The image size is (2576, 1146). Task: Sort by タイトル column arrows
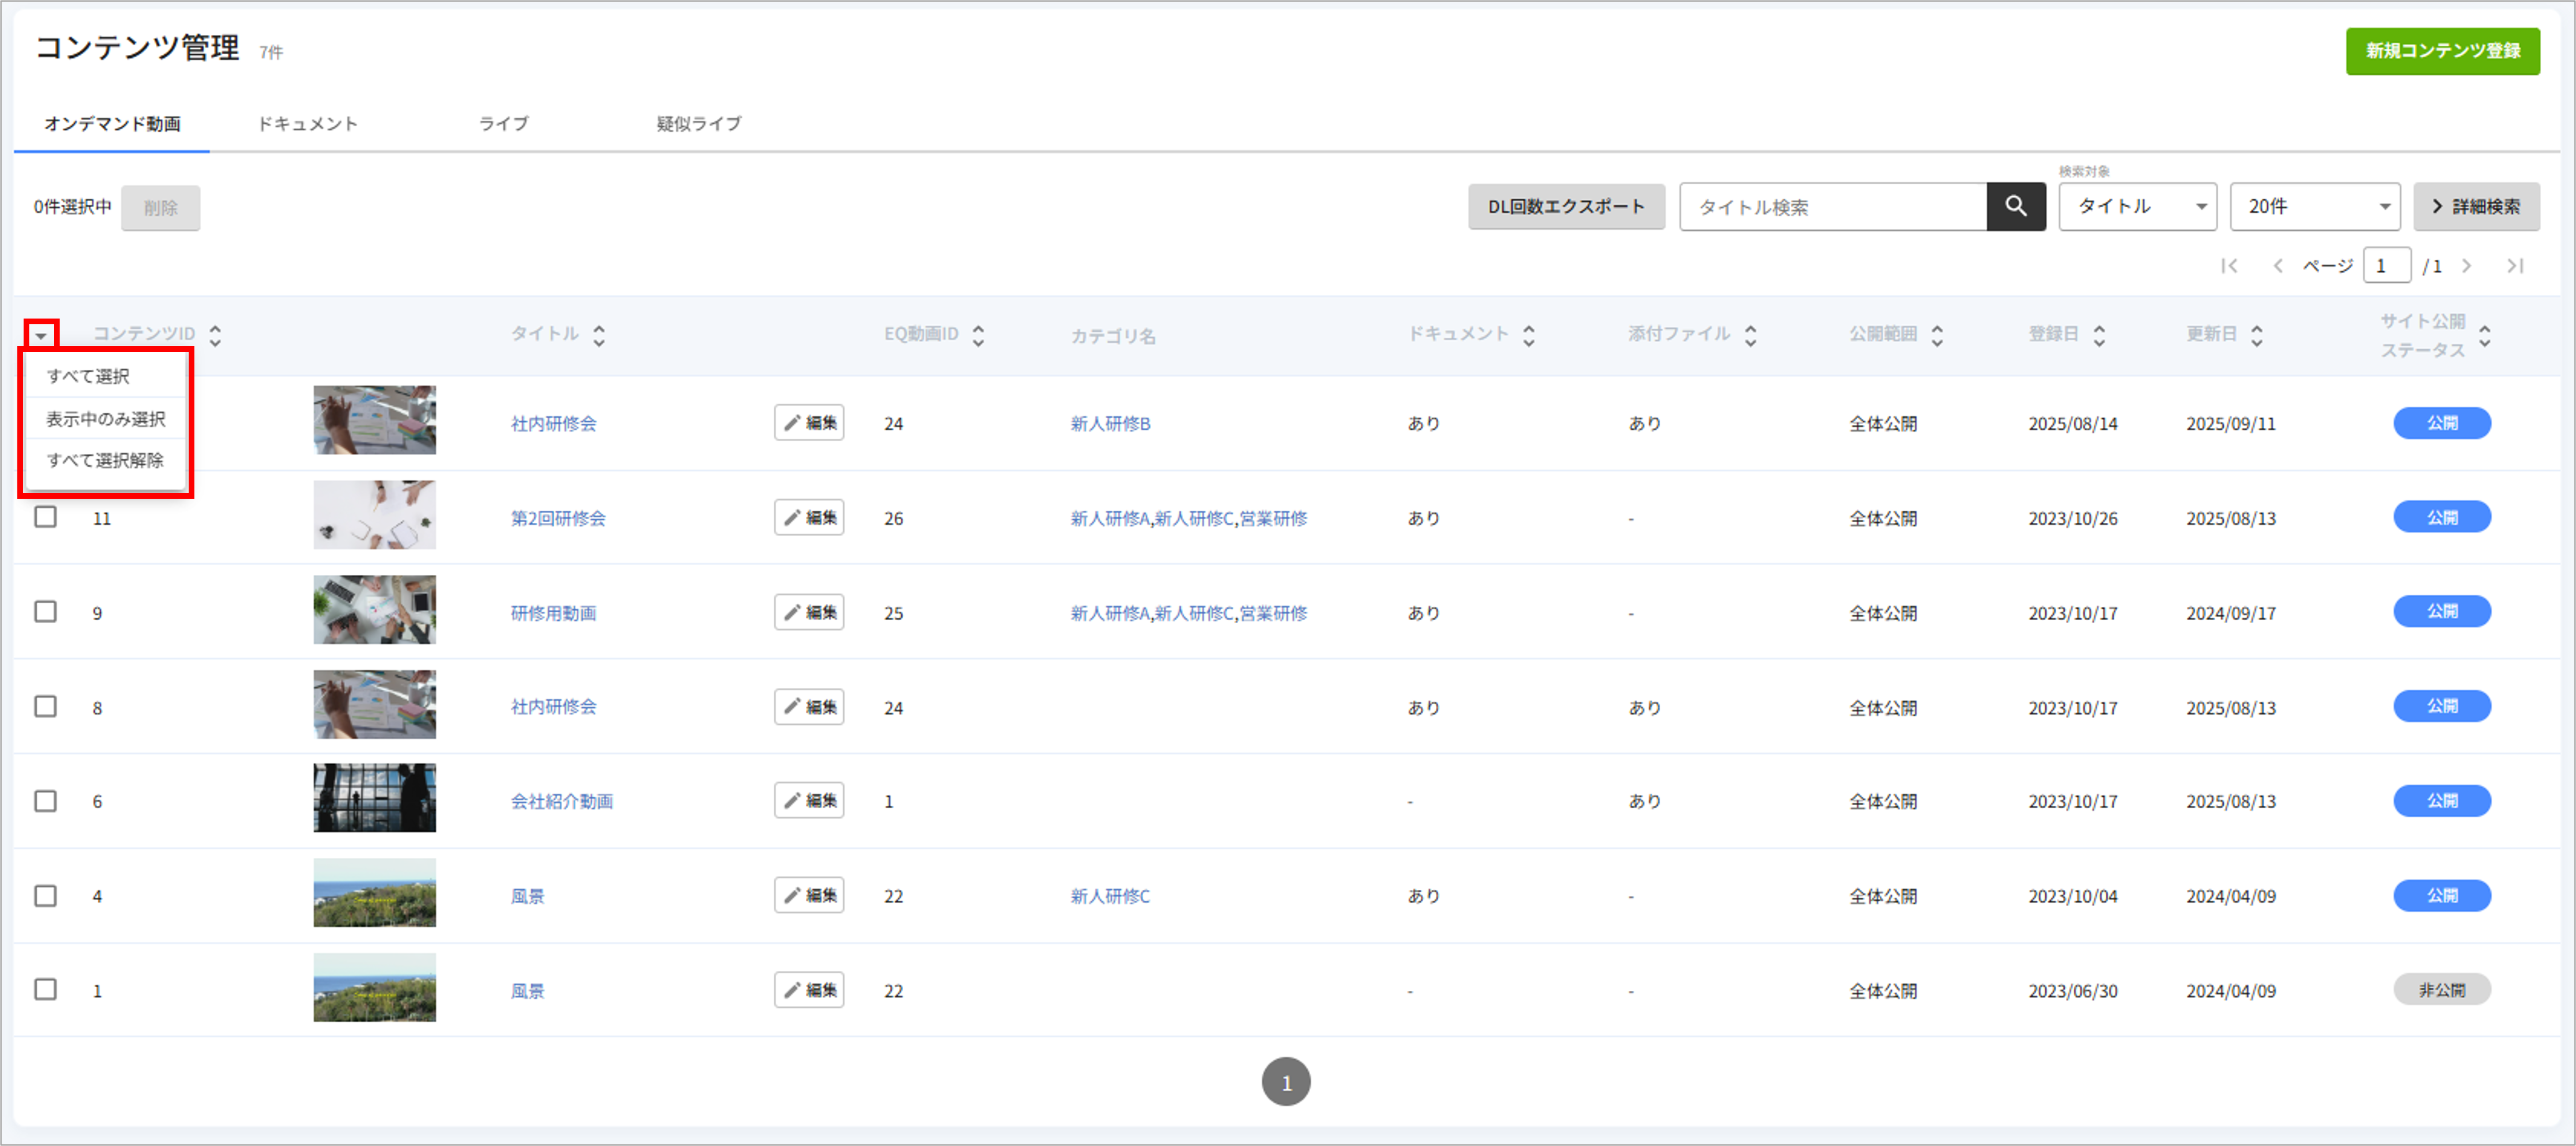(x=599, y=335)
